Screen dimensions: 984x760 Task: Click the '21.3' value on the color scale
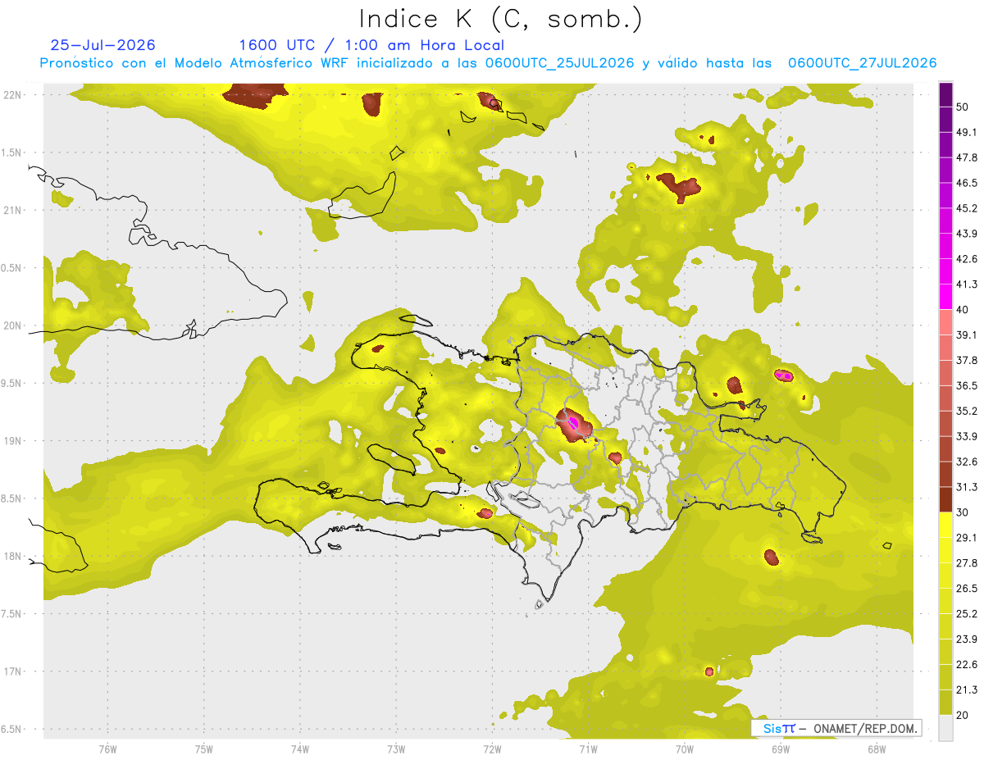click(967, 689)
